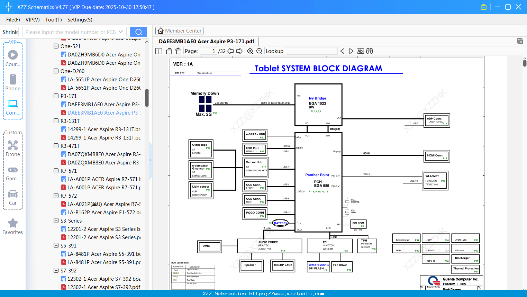Toggle the Abi case-sensitive search option
The width and height of the screenshot is (527, 297).
coord(361,51)
